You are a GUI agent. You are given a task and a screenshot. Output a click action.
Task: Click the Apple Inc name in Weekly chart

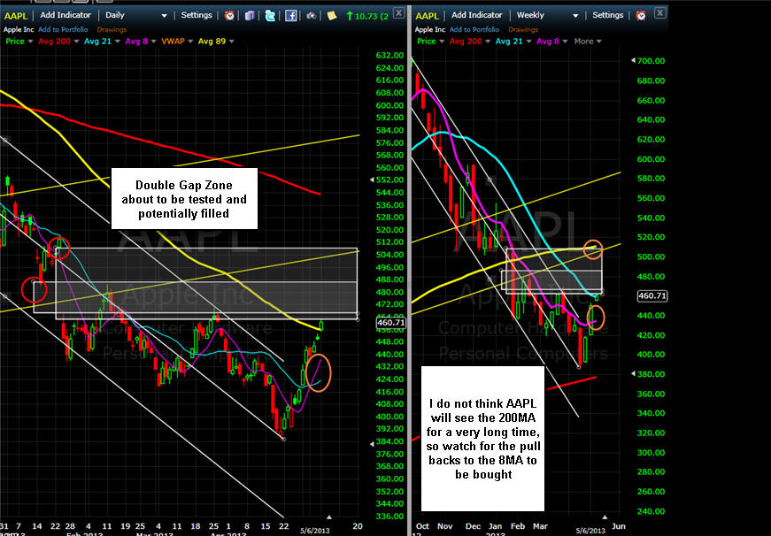pos(429,29)
